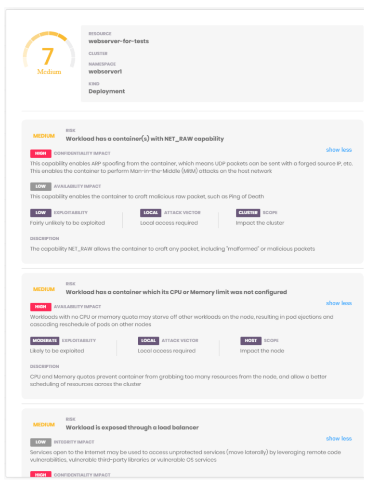This screenshot has height=493, width=379.
Task: Click the MODERATE exploitability badge
Action: coord(44,340)
